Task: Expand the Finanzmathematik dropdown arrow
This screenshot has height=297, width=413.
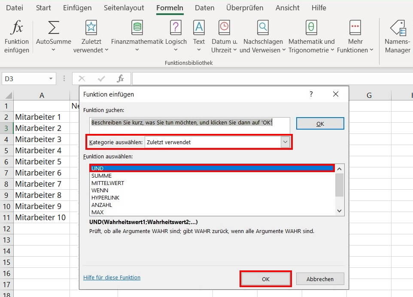Action: coord(137,50)
